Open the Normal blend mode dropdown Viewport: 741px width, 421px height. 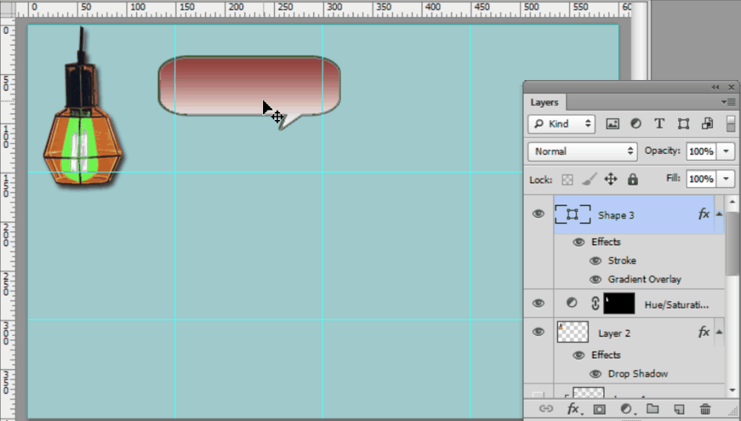click(x=582, y=151)
